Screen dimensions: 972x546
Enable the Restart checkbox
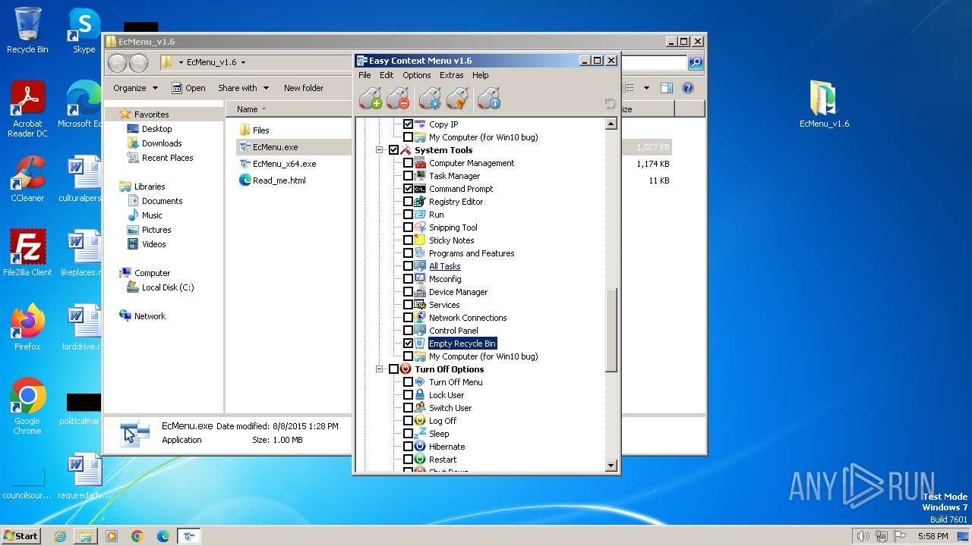tap(408, 460)
